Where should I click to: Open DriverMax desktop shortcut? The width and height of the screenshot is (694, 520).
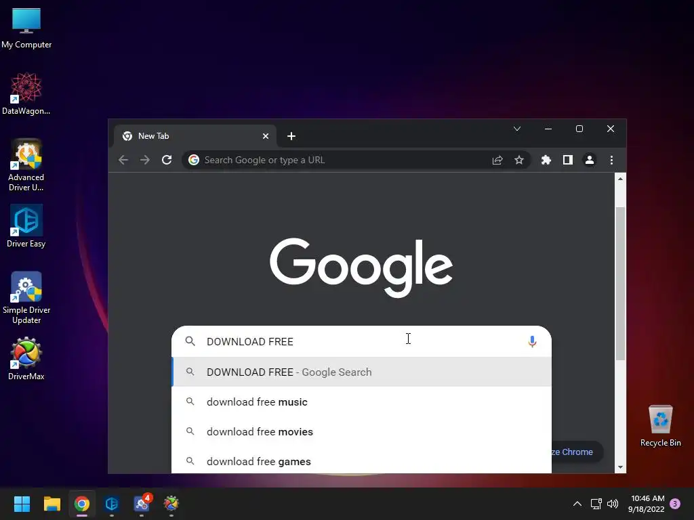coord(26,359)
